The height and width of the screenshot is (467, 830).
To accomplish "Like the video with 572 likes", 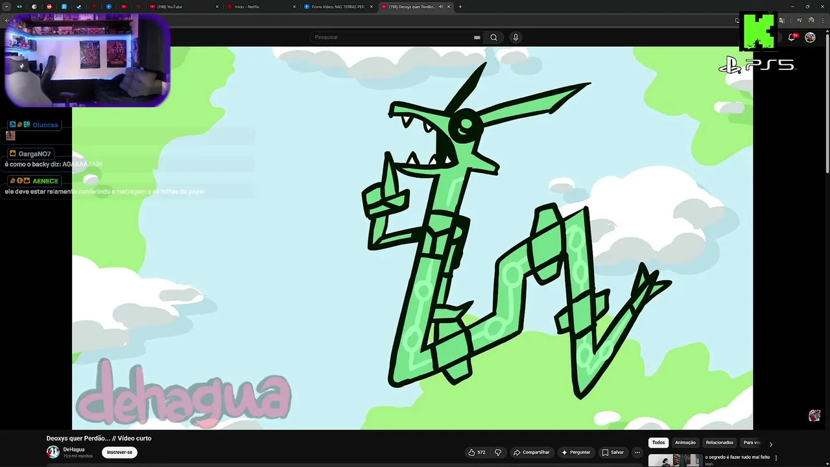I will pos(477,452).
